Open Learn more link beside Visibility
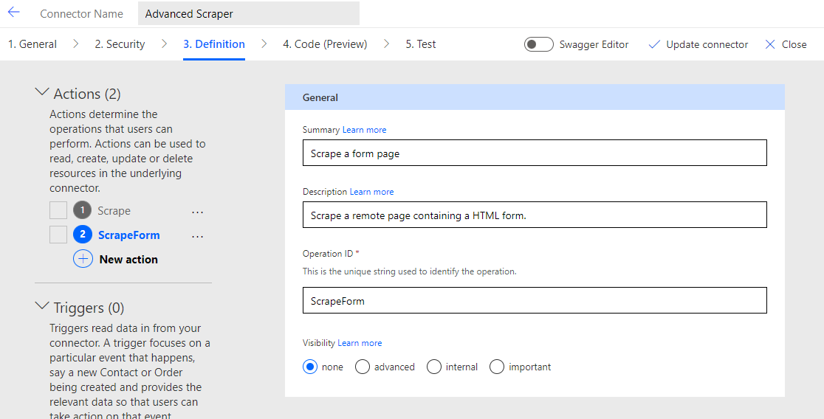The image size is (824, 419). tap(360, 343)
